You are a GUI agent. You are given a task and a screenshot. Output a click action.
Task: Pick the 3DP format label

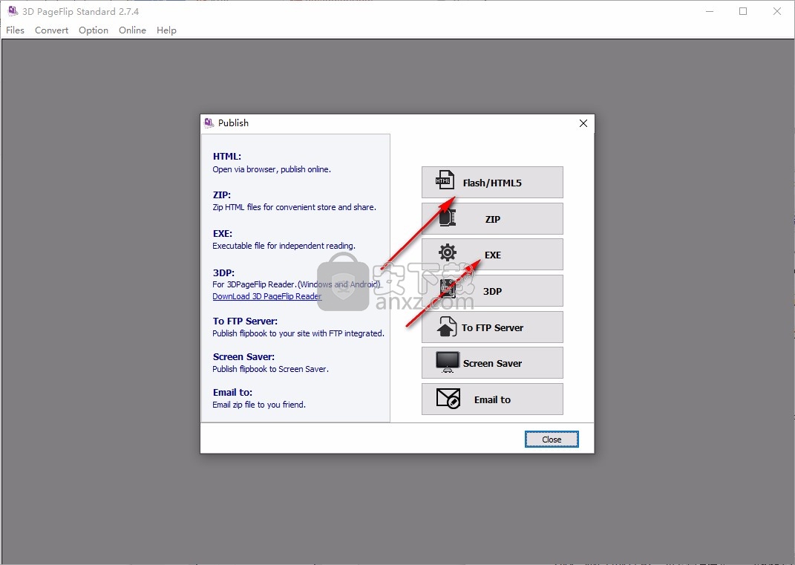pyautogui.click(x=492, y=291)
